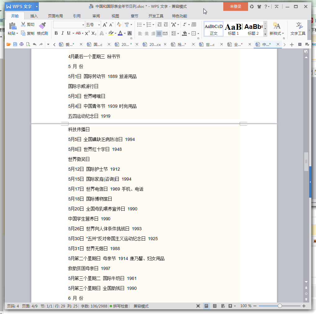Viewport: 316px width, 314px height.
Task: Expand the styles gallery list
Action: click(265, 34)
